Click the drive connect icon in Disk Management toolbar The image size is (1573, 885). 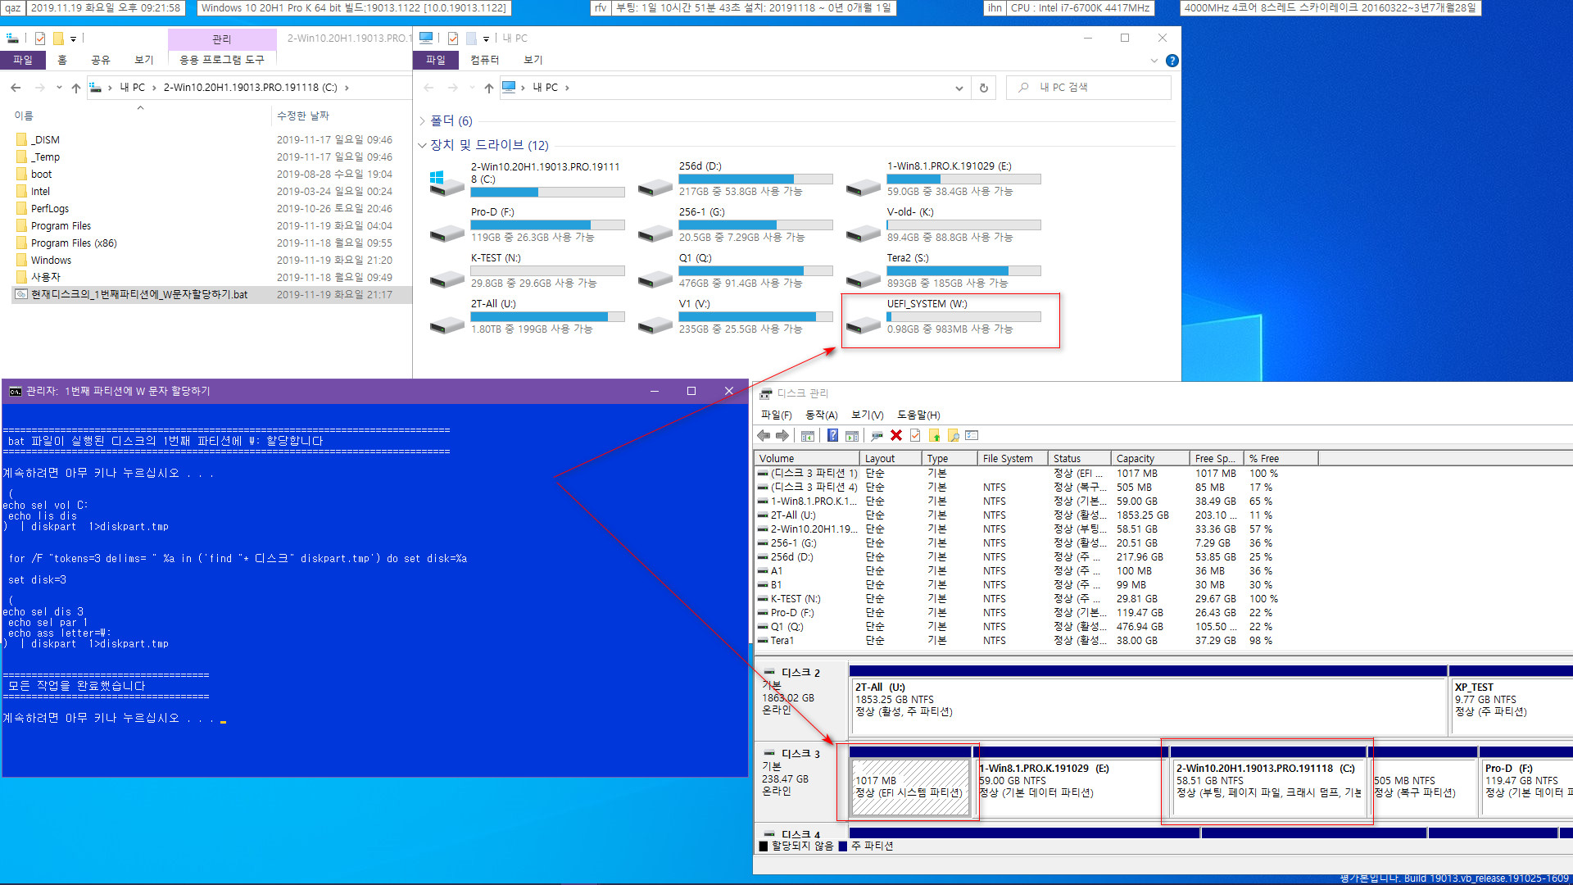coord(877,435)
